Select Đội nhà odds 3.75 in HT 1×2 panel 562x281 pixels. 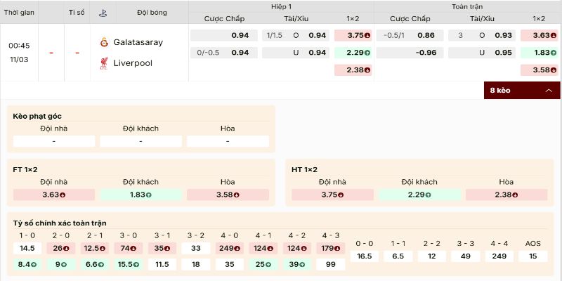click(x=332, y=195)
